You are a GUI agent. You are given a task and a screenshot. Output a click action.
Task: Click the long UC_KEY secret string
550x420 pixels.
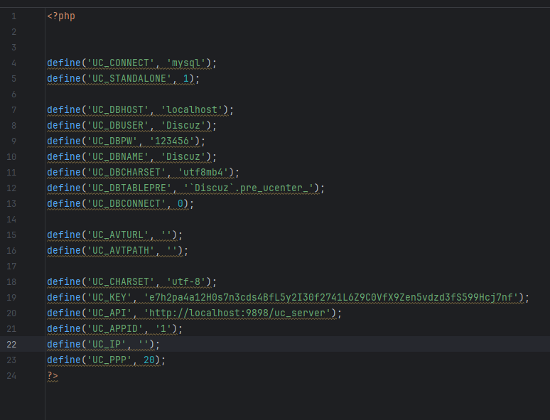(x=333, y=297)
